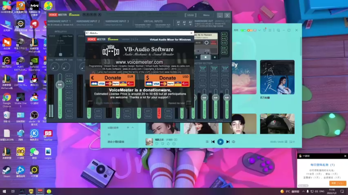Click the orange claim button in YY popup
Screen dimensions: 348x195
point(338,183)
